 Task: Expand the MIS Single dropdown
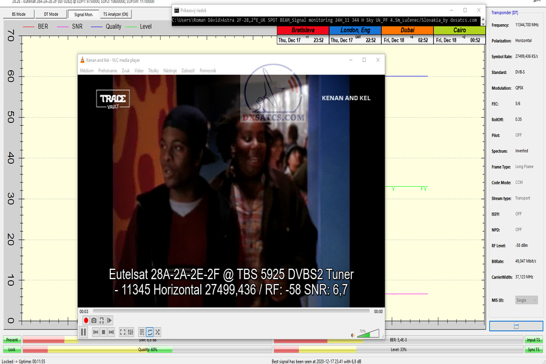tap(526, 300)
